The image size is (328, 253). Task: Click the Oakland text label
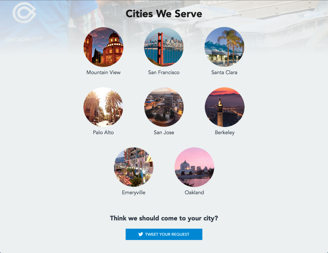point(194,192)
